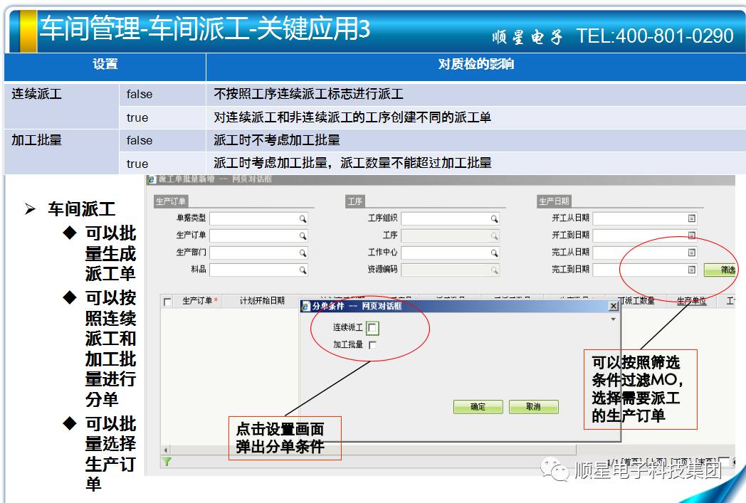This screenshot has width=746, height=503.
Task: Open calendar picker for 开工从日期
Action: [x=691, y=218]
